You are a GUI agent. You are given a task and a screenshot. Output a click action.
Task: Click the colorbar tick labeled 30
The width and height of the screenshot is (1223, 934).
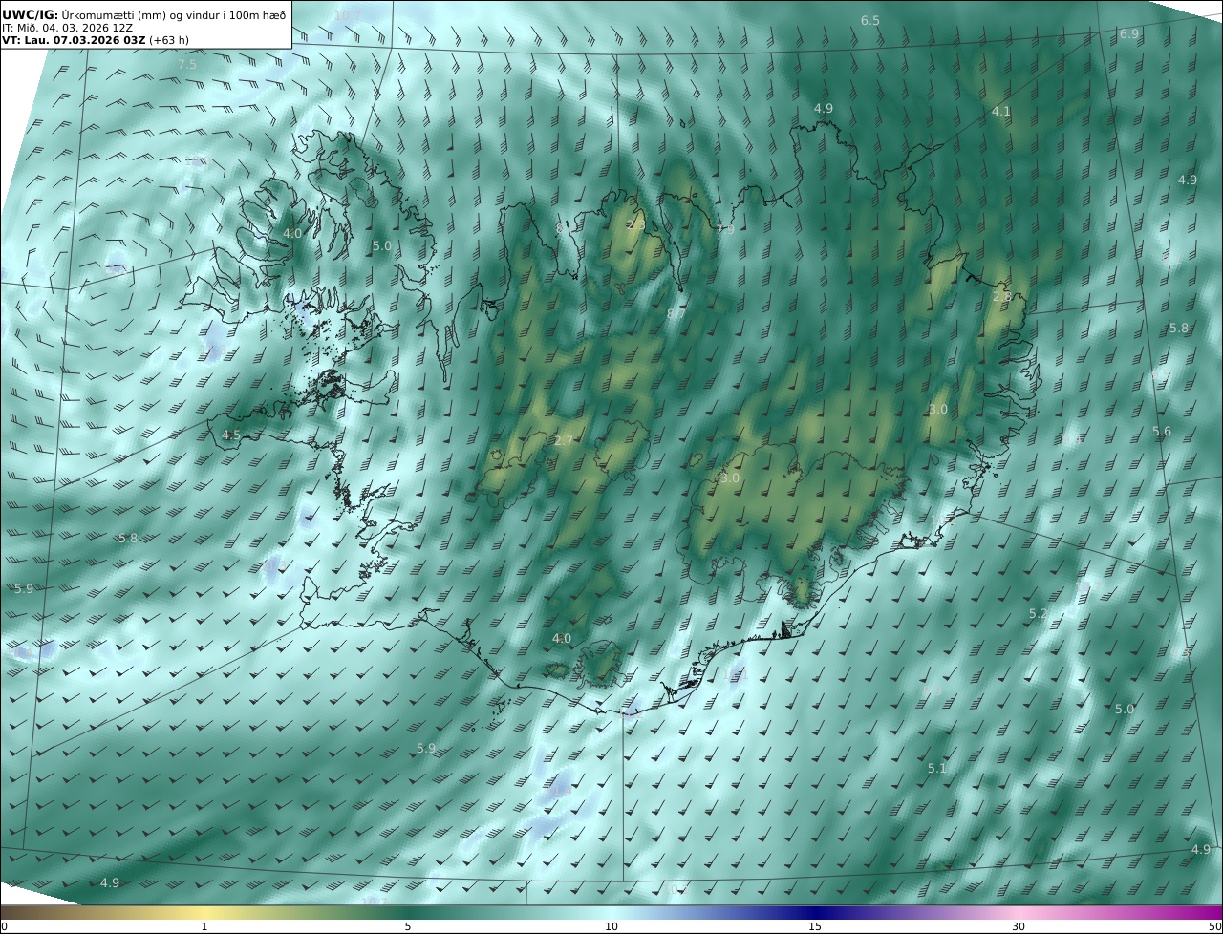(1019, 926)
